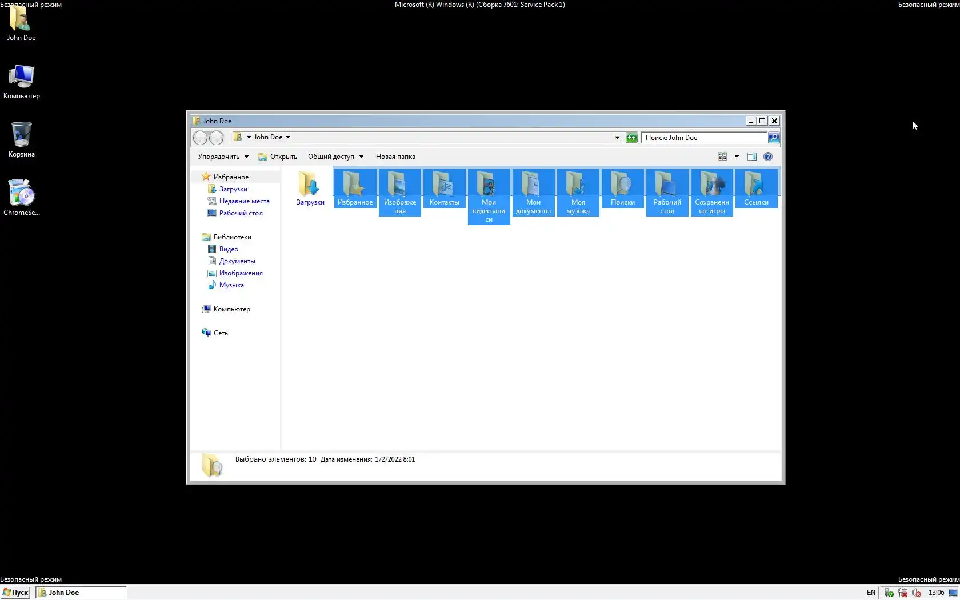Expand the arrow left of John Doe in address bar
Screen dimensions: 960x600
click(x=249, y=137)
